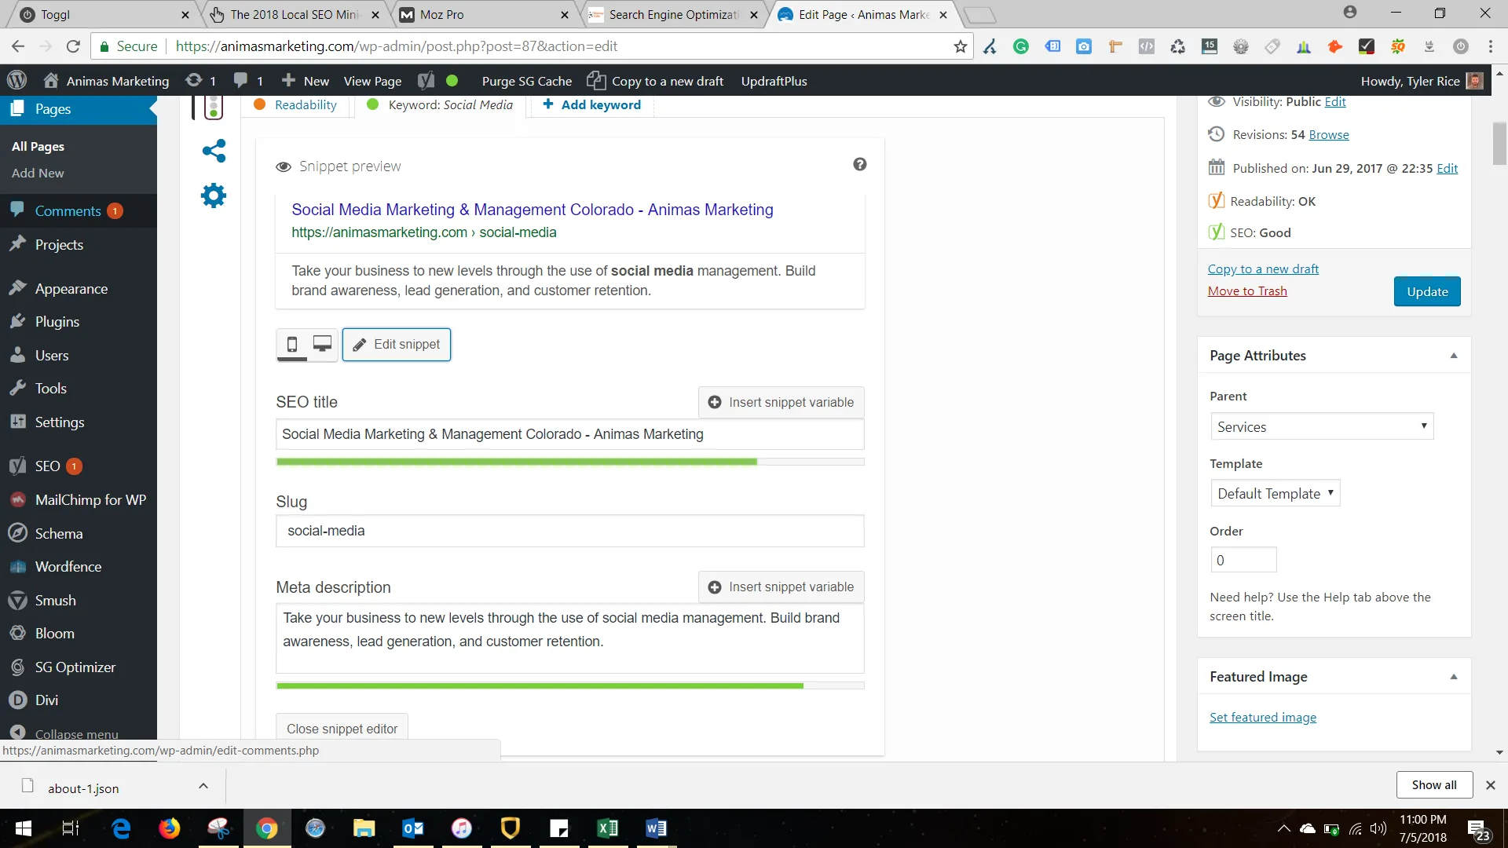This screenshot has height=848, width=1508.
Task: Collapse the admin sidebar via Collapse menu
Action: click(x=75, y=733)
